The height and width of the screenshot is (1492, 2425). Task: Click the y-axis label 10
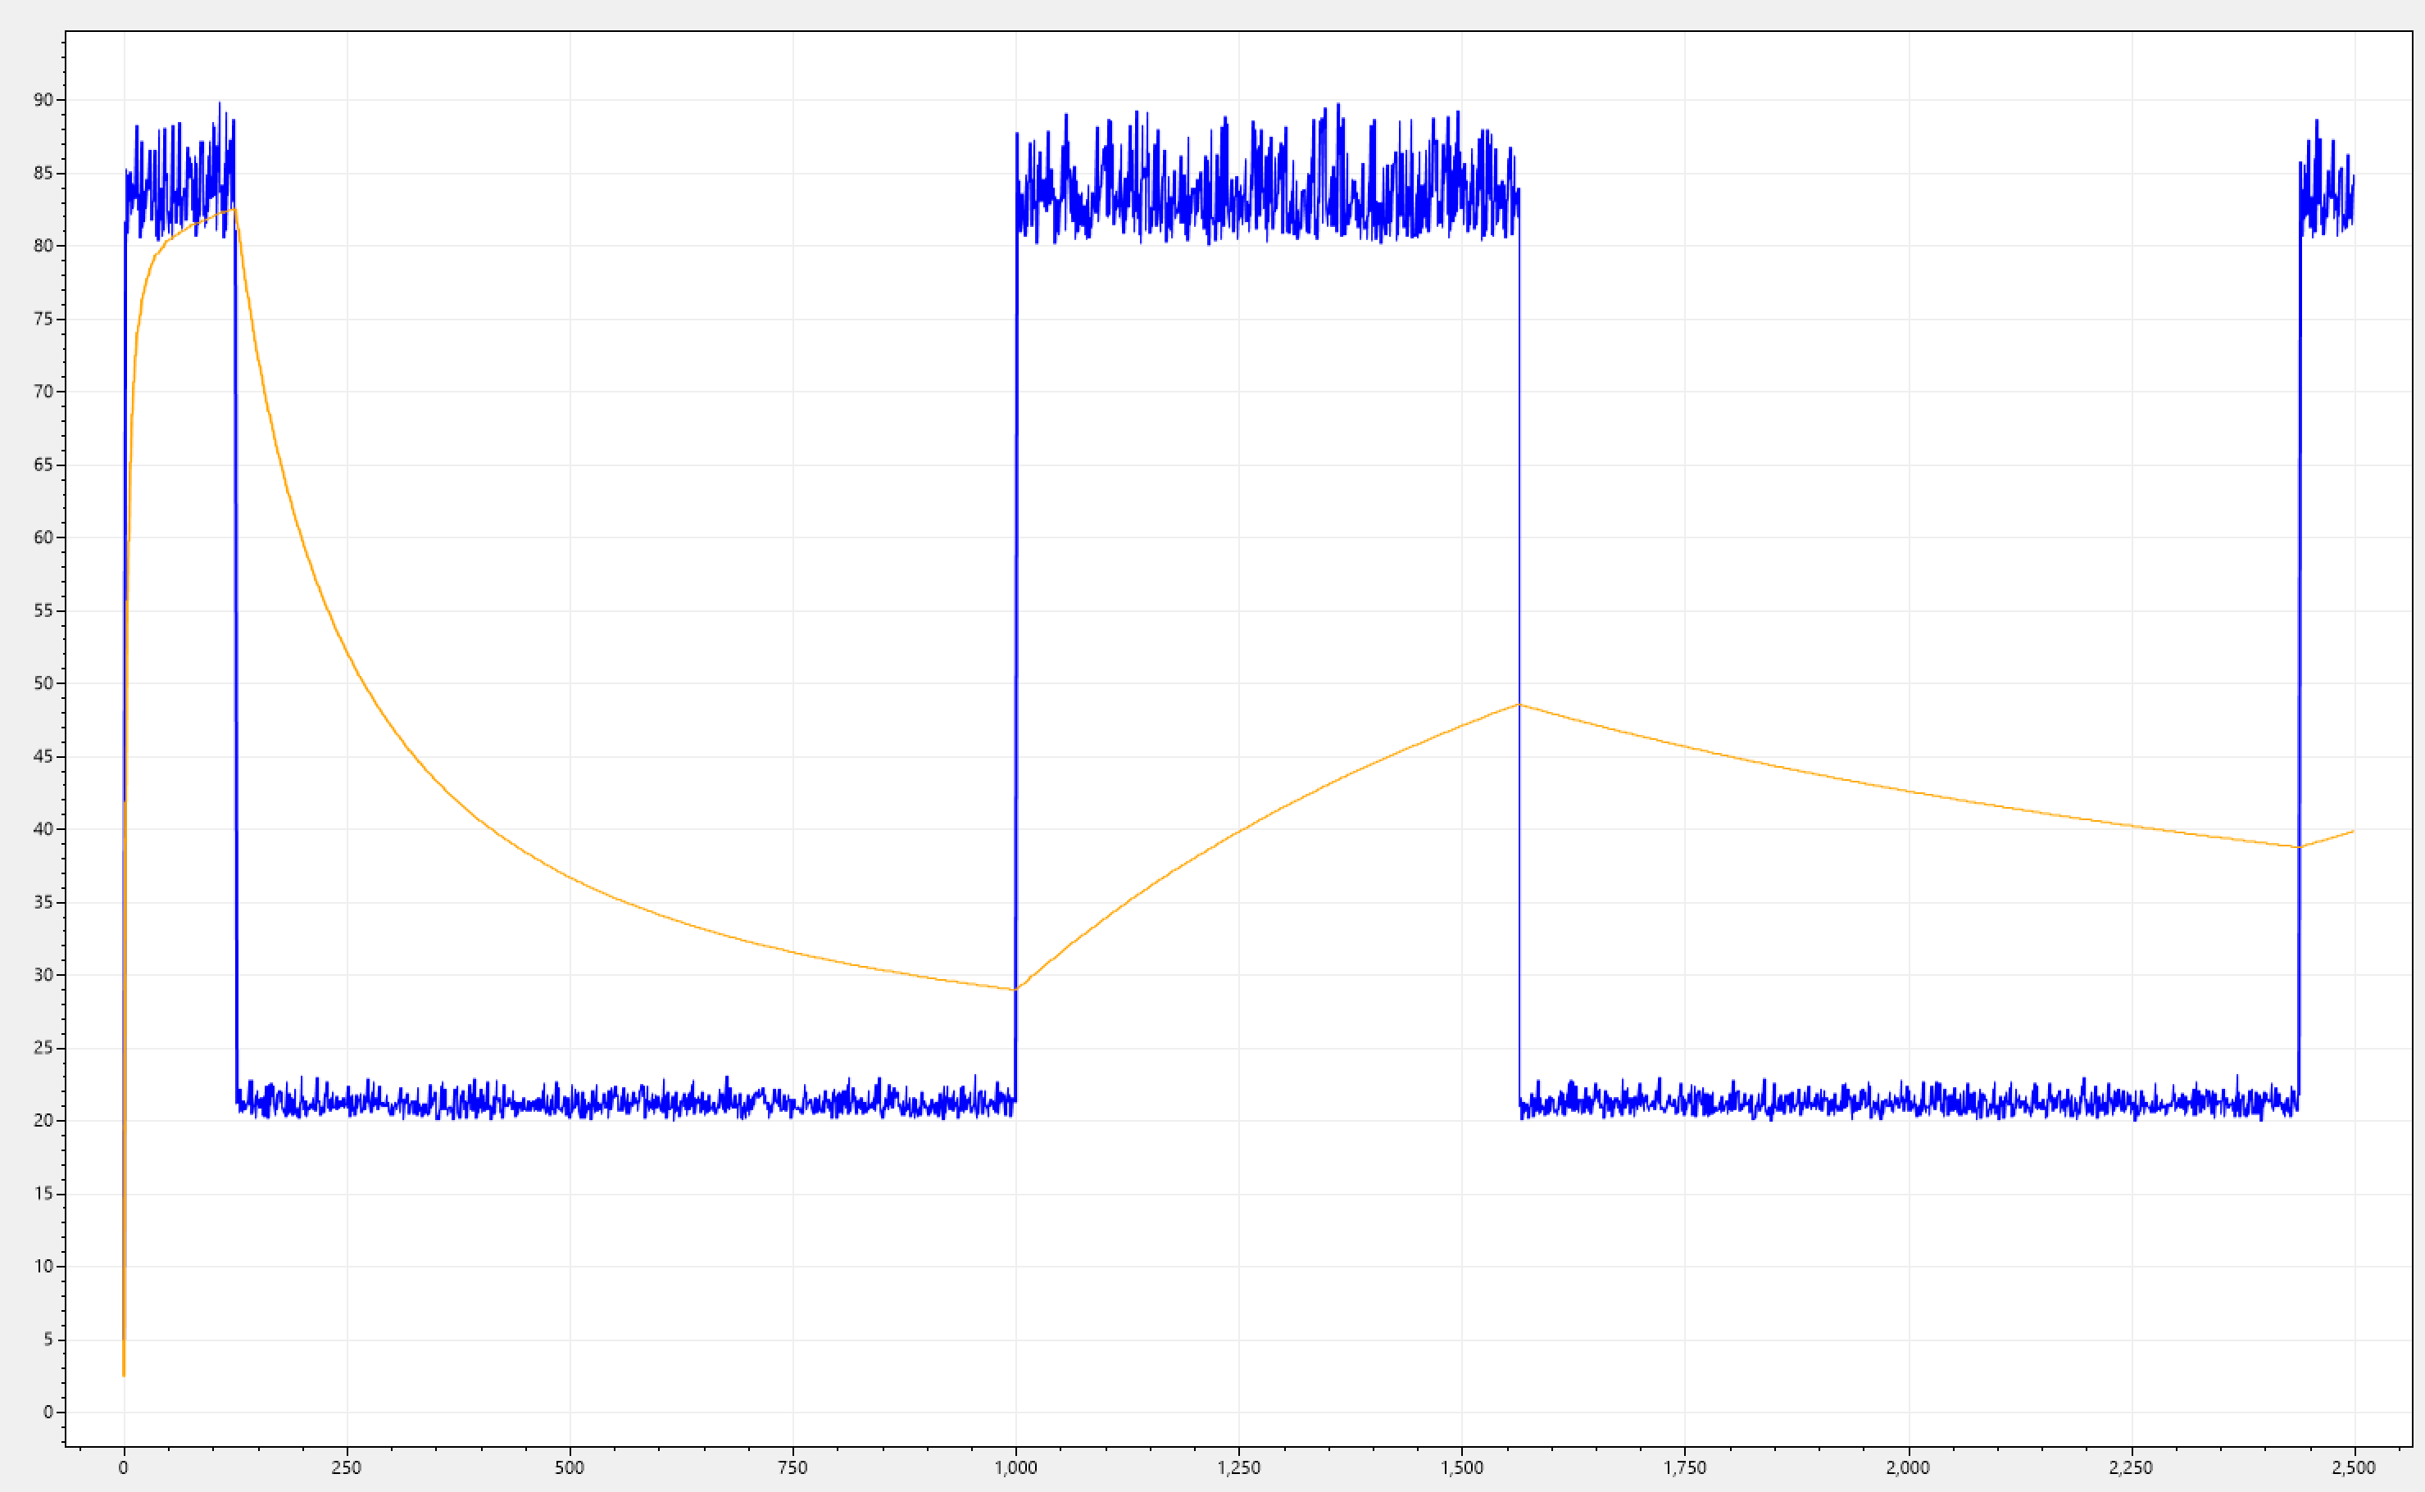(x=43, y=1266)
